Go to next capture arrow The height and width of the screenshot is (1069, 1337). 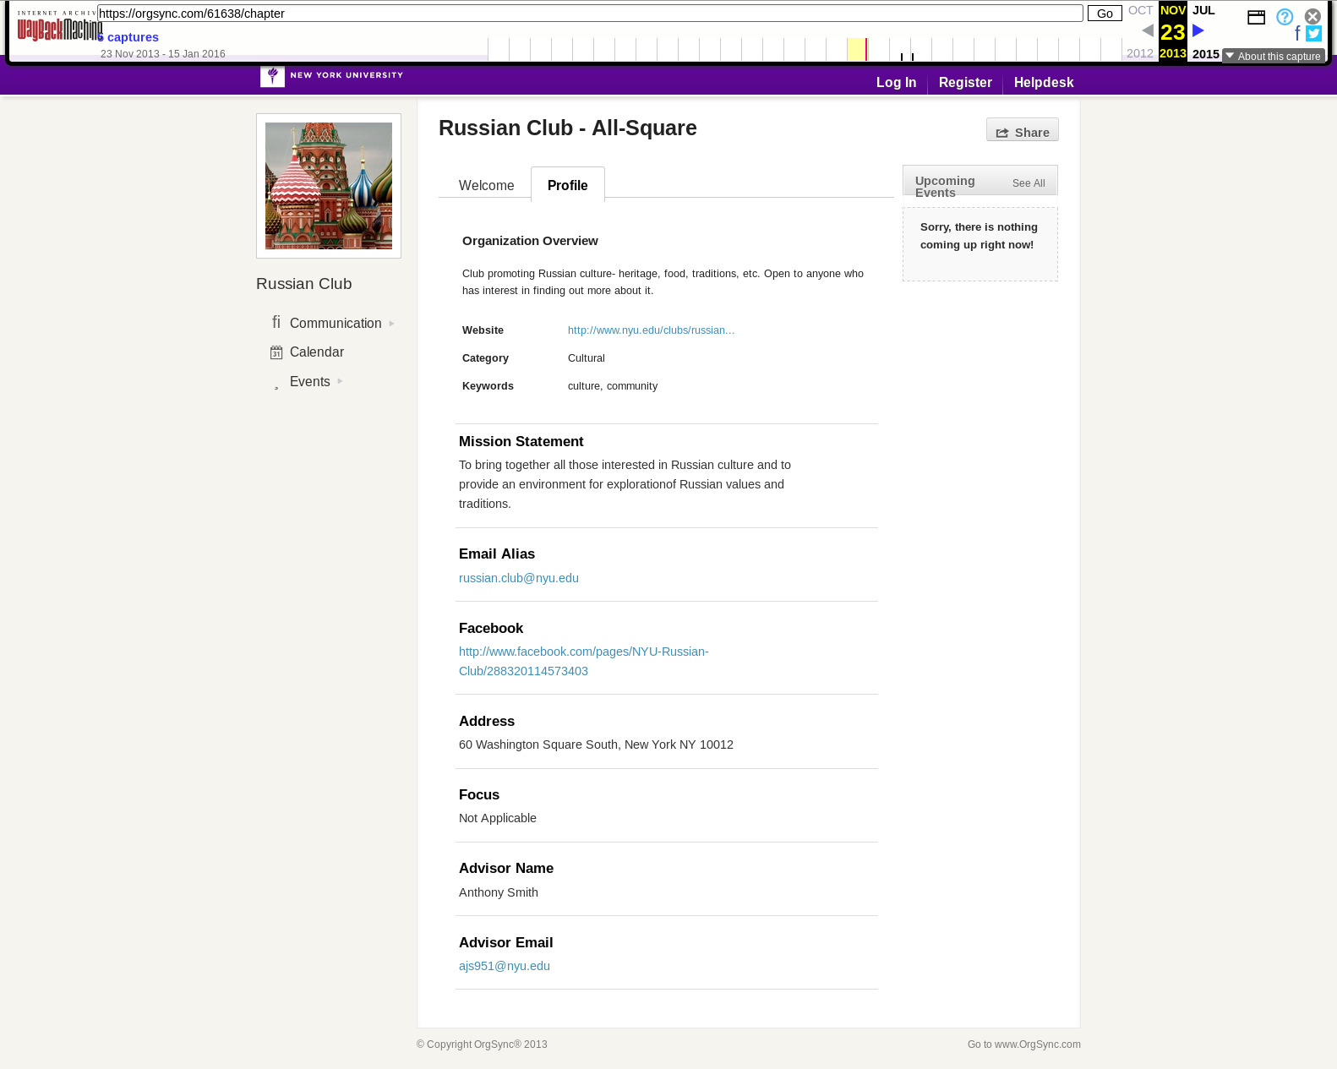(1198, 30)
